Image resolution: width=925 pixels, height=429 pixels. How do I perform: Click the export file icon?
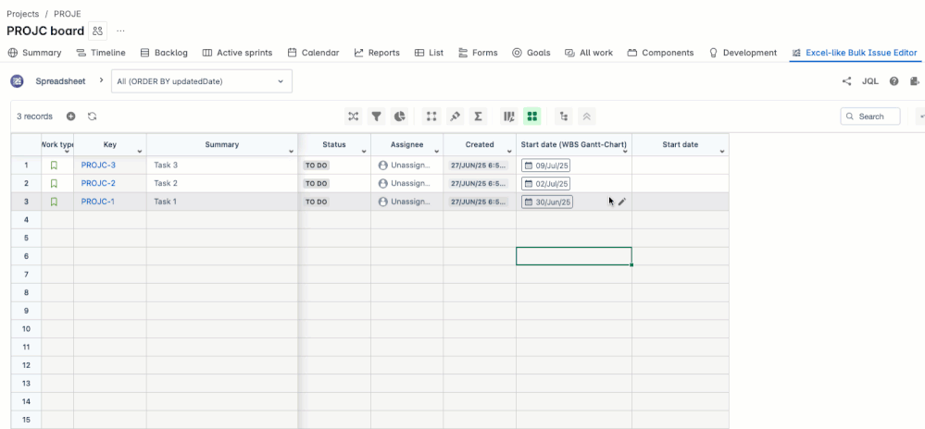click(915, 81)
